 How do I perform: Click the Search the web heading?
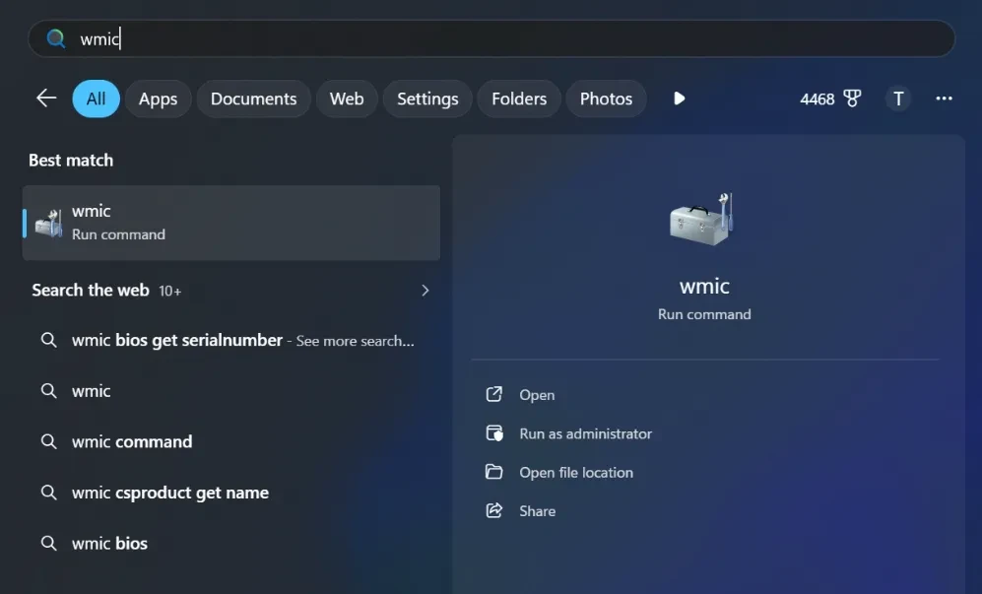[91, 291]
